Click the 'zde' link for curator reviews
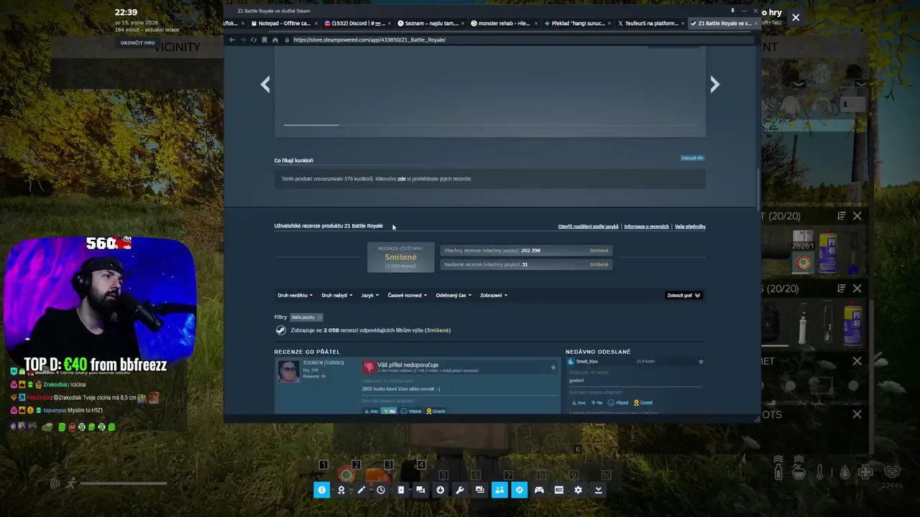 point(402,179)
